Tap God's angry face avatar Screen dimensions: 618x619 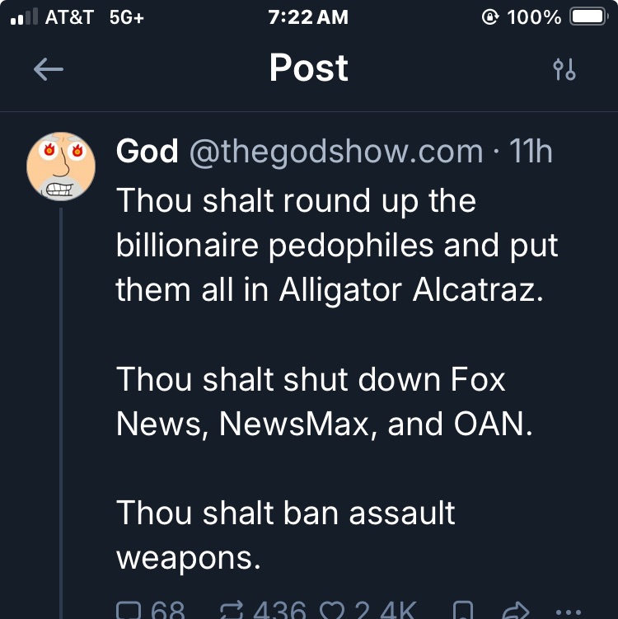point(62,166)
